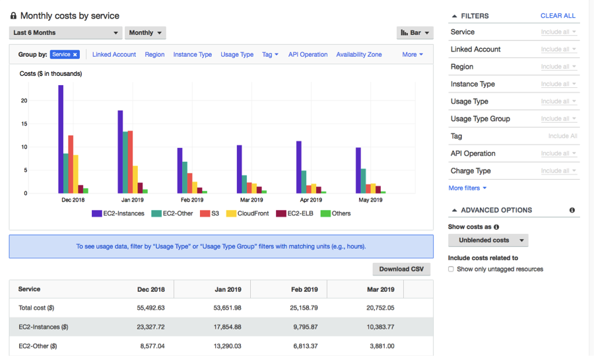Viewport: 594px width, 356px height.
Task: Group costs by Instance Type
Action: [x=193, y=55]
